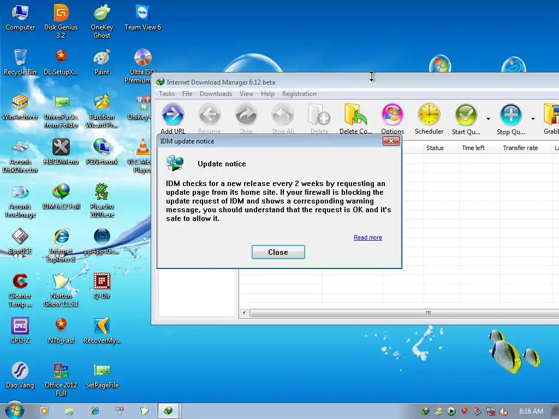
Task: Select the Internet Explorer 8 desktop icon
Action: click(x=61, y=245)
